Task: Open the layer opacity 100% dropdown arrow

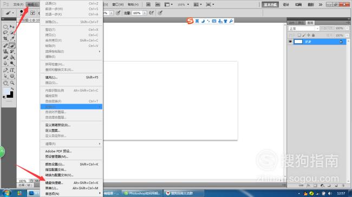Action: [347, 29]
